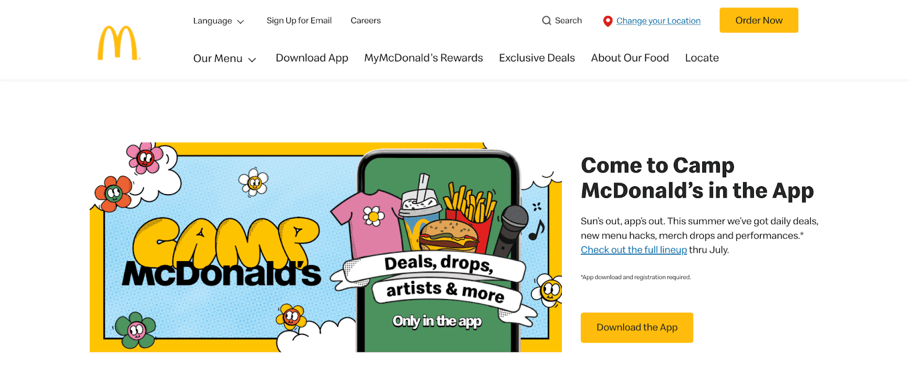
Task: Click the App download and registration required note
Action: pos(636,278)
